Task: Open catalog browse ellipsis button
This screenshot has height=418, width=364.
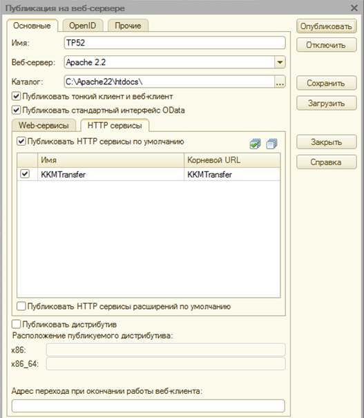Action: click(x=280, y=82)
